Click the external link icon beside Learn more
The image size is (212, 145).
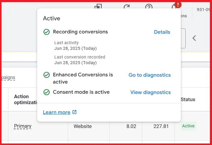[75, 112]
